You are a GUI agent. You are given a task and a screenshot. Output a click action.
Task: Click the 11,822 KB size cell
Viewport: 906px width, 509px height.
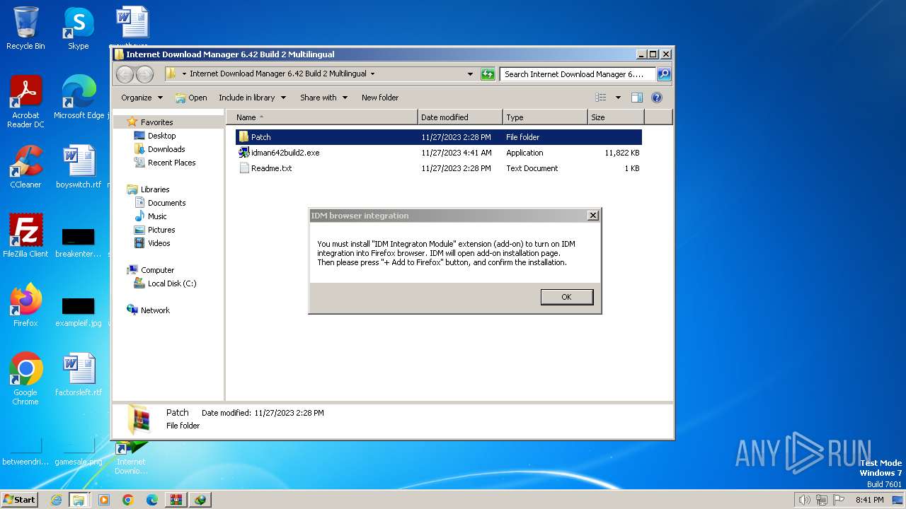(x=622, y=153)
